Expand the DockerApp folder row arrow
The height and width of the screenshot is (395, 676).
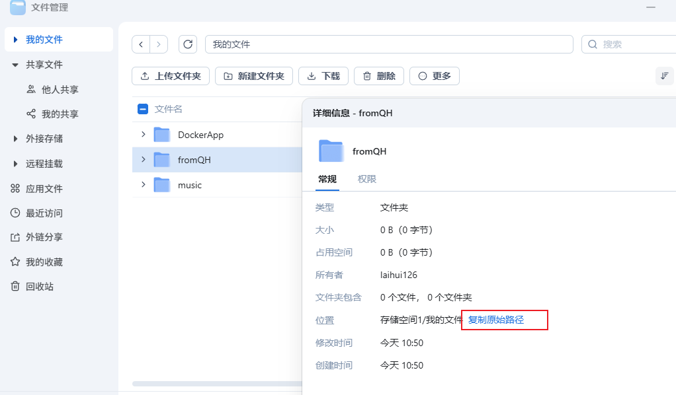(x=143, y=135)
